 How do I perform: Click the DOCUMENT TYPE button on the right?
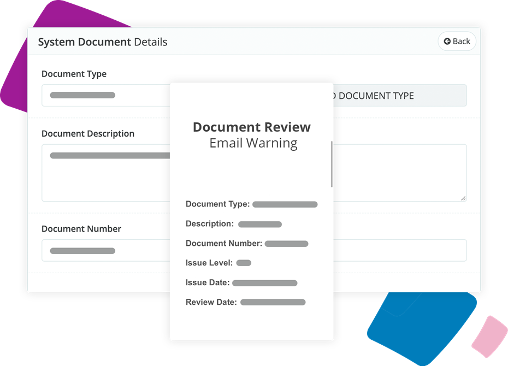pyautogui.click(x=400, y=96)
